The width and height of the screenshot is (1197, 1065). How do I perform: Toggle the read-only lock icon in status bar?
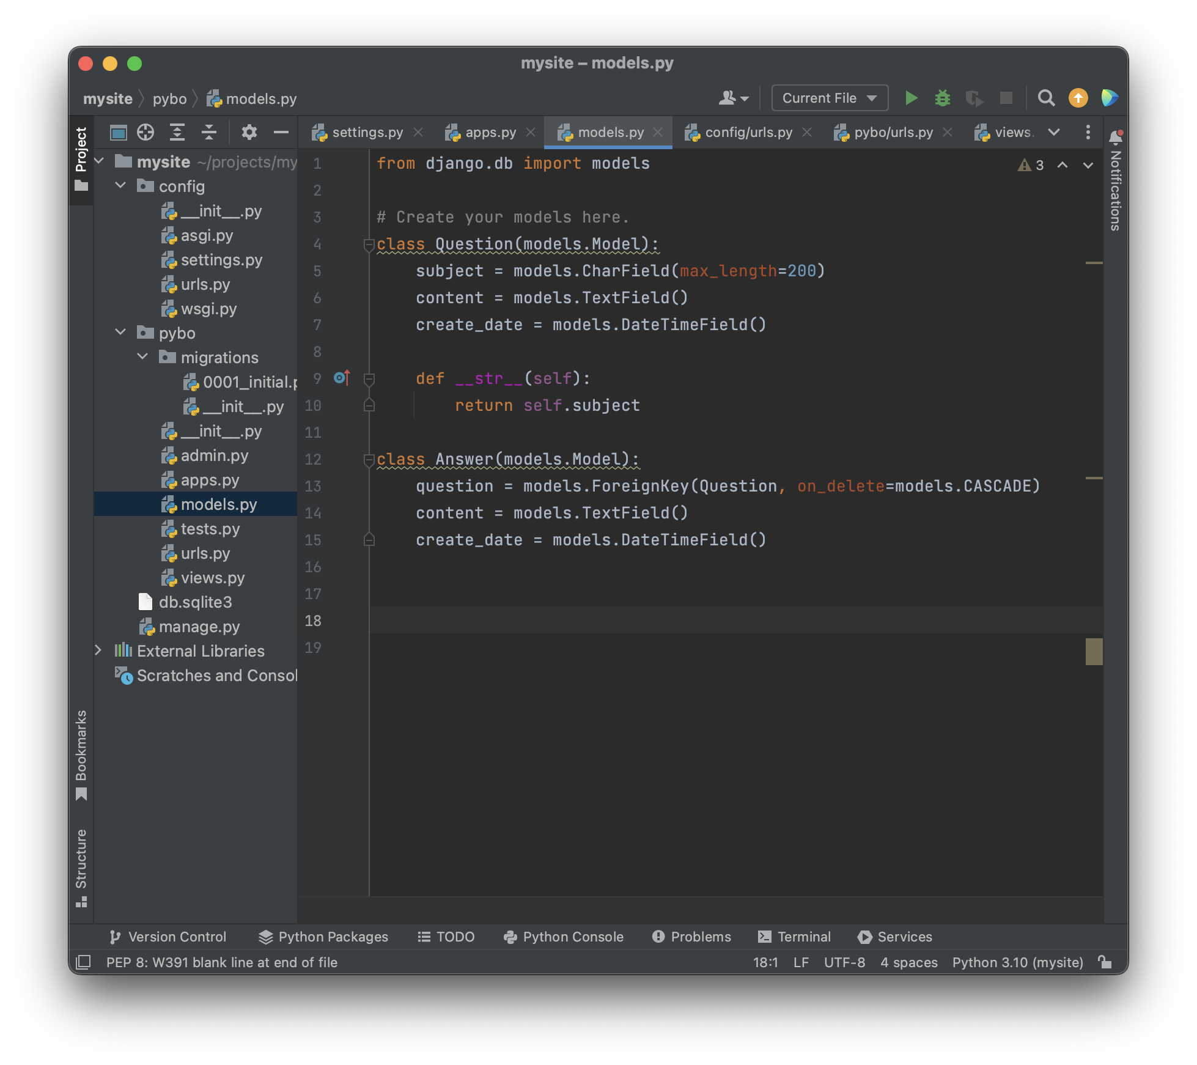tap(1104, 962)
